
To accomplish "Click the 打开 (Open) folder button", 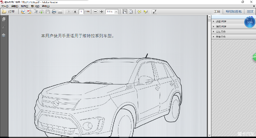I will tap(8, 12).
